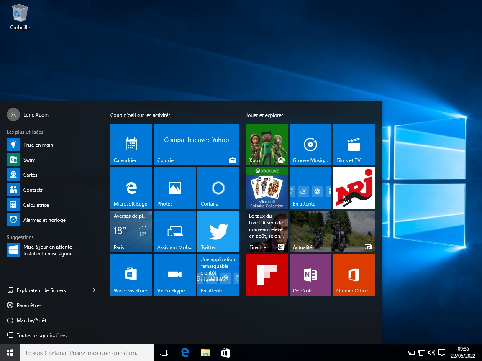Select the Corbeille recycle bin icon
The height and width of the screenshot is (361, 482).
point(20,17)
